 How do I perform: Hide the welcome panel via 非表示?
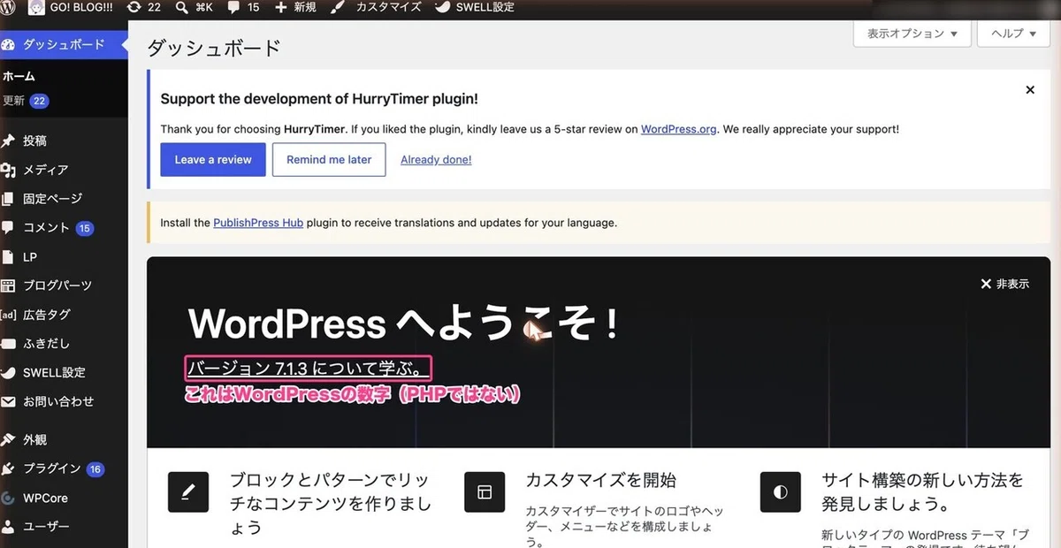(x=1004, y=284)
